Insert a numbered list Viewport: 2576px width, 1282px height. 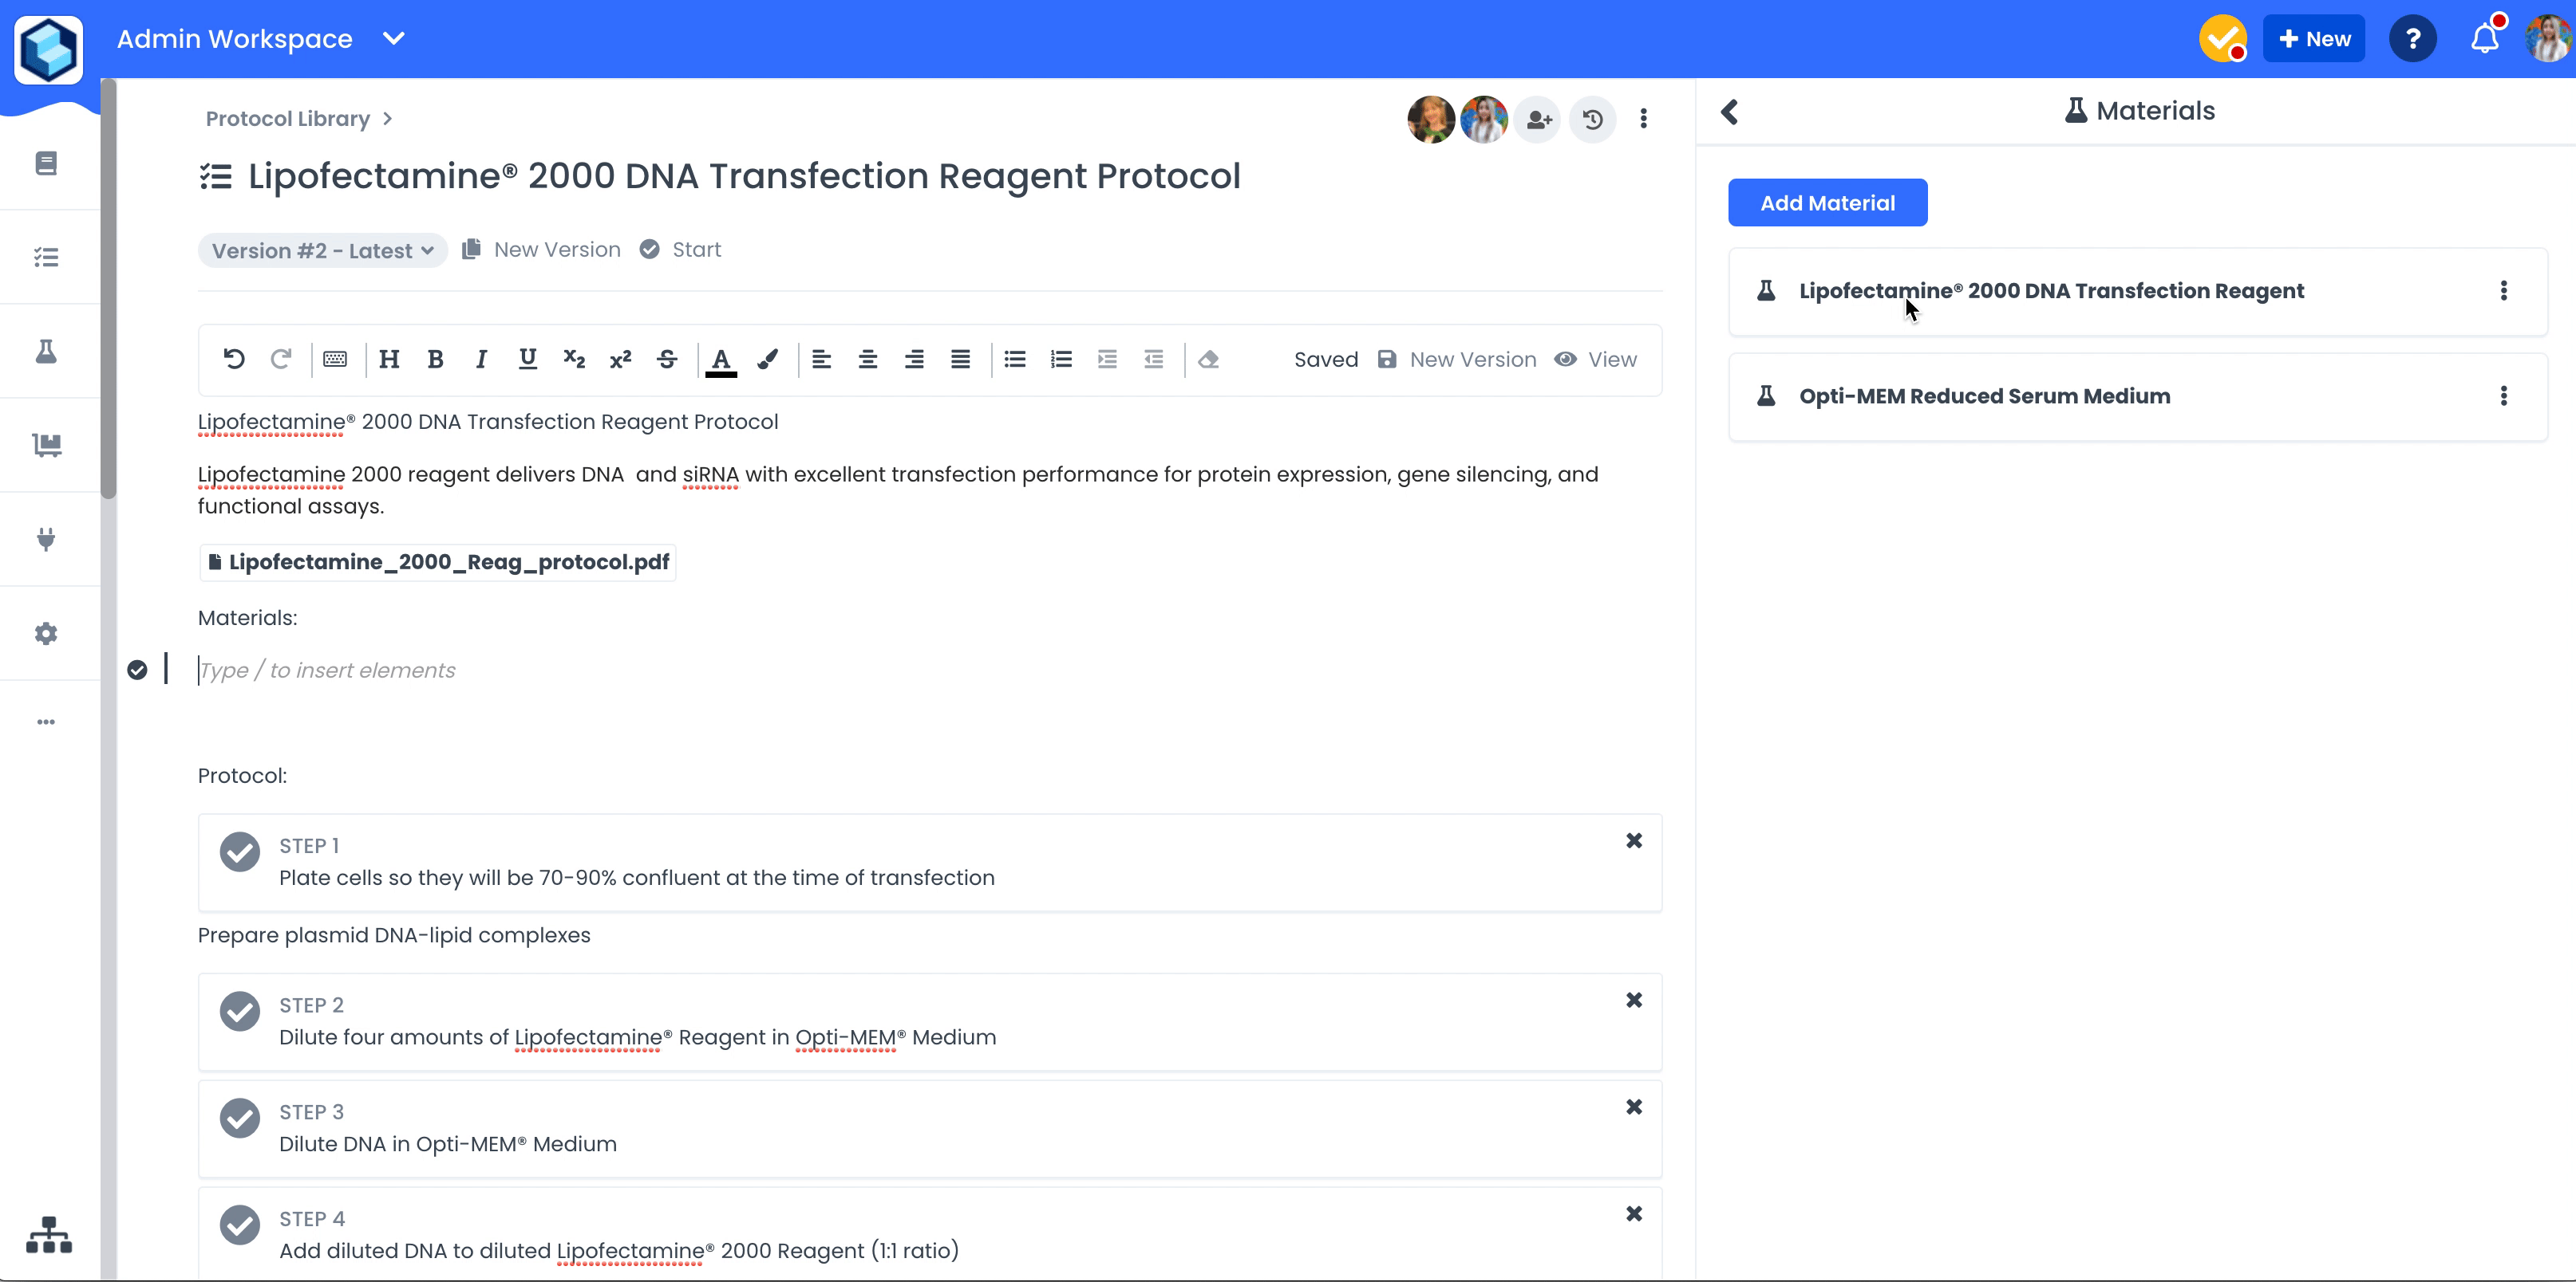(x=1061, y=360)
